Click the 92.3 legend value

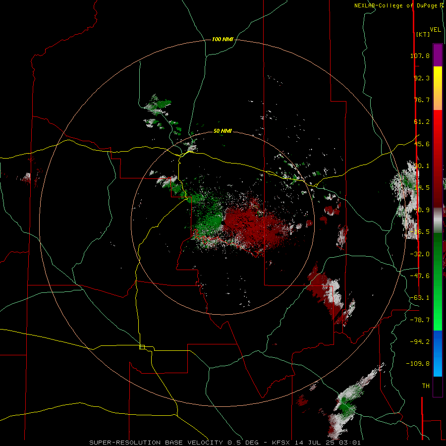[422, 78]
